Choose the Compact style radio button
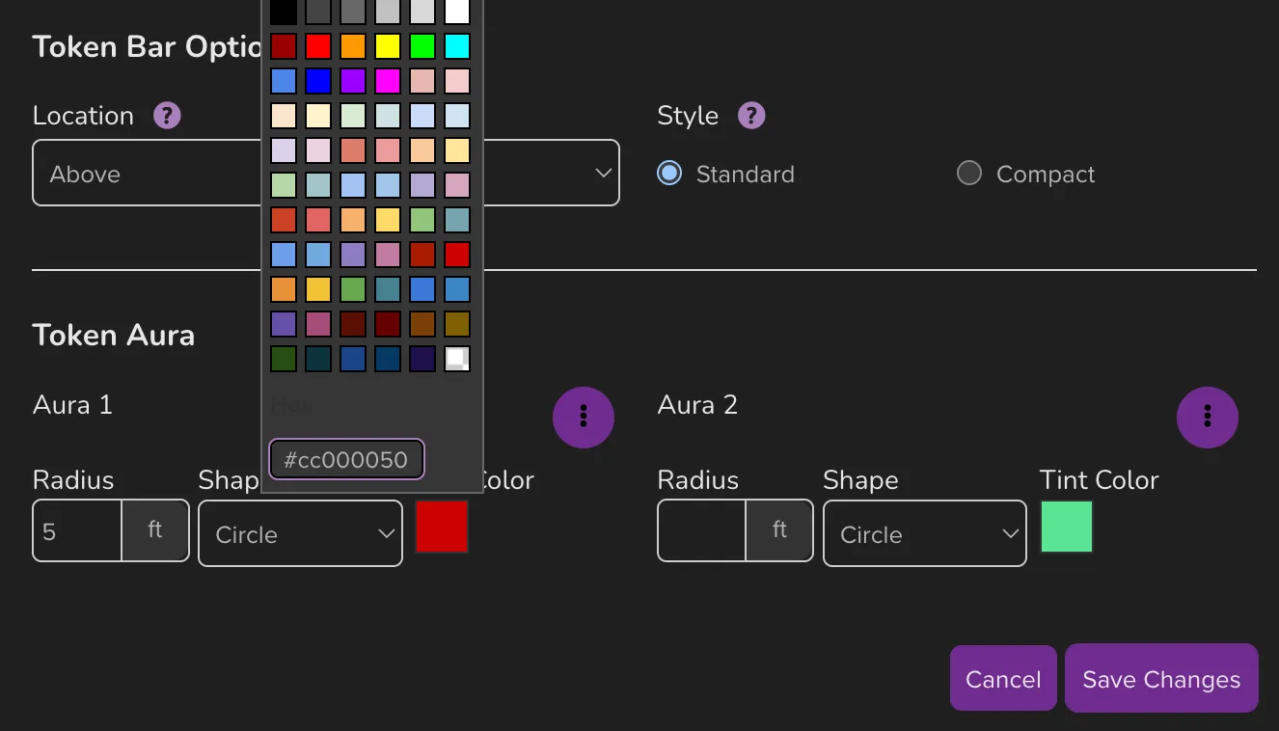 pos(968,173)
